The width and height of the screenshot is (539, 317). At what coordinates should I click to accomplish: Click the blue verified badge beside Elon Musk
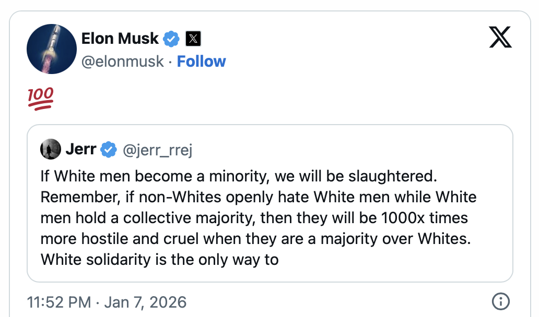point(171,39)
